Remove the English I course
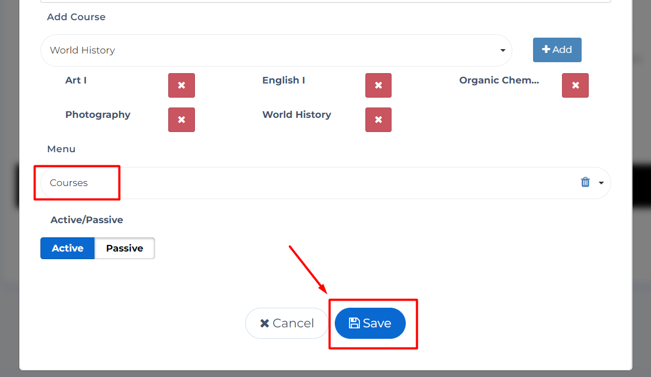The width and height of the screenshot is (651, 377). [378, 86]
